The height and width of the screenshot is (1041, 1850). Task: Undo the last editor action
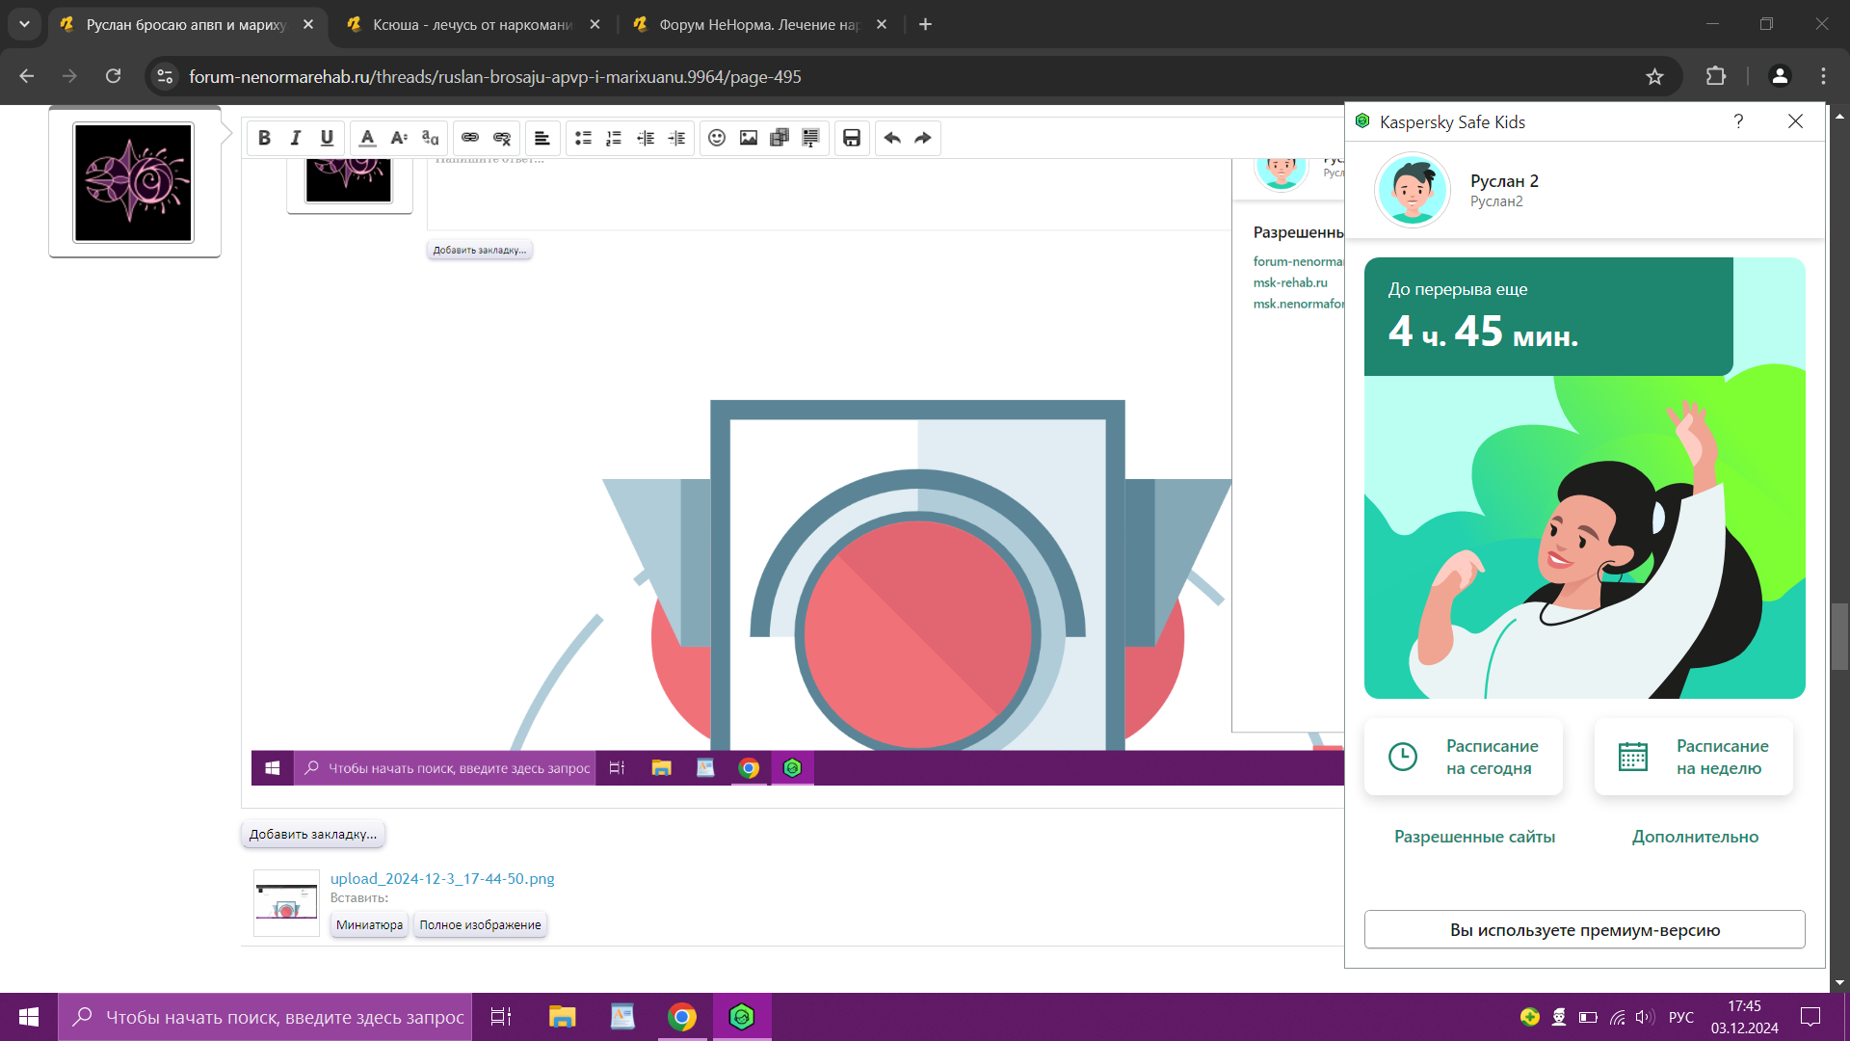pyautogui.click(x=892, y=138)
